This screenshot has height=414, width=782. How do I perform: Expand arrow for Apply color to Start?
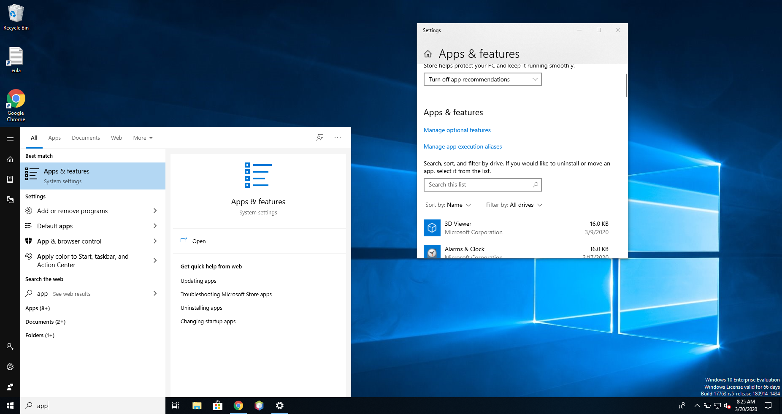point(155,260)
